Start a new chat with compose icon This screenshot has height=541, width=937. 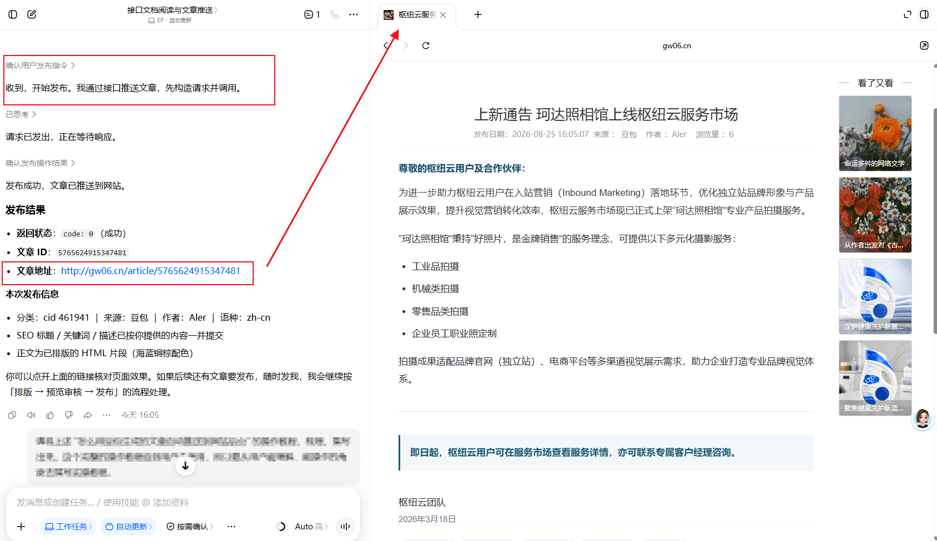(x=32, y=14)
